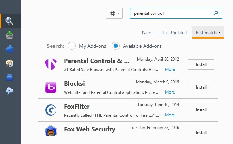Click the parental control search field

pos(172,13)
